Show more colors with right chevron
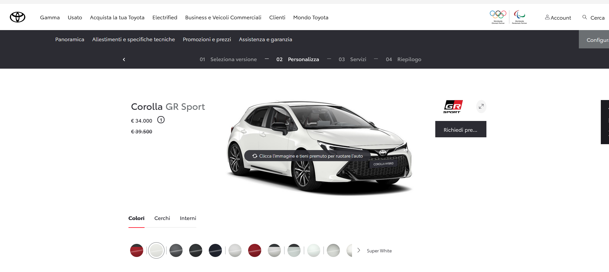Screen dimensions: 609x272 pos(359,250)
